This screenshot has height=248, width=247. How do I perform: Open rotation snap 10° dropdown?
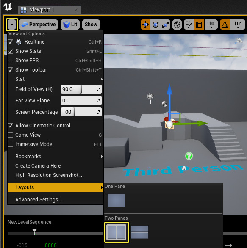[x=238, y=25]
